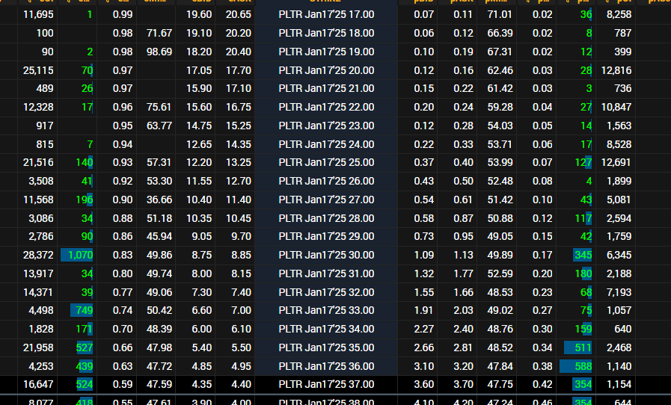Viewport: 671px width, 405px height.
Task: Click put open interest 12,691
Action: (x=616, y=162)
